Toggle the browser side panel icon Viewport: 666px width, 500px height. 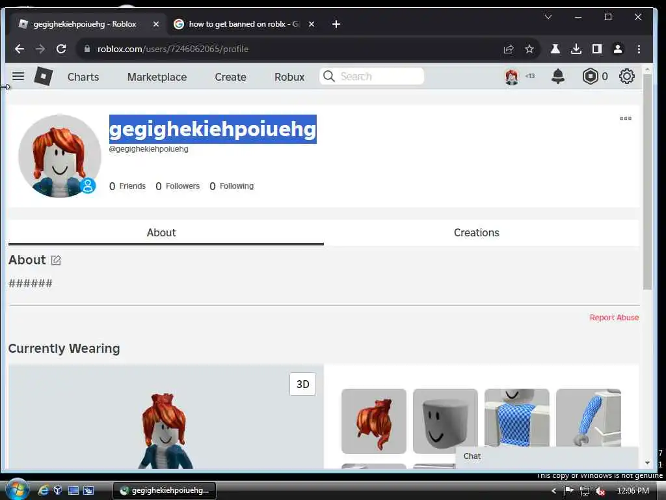point(597,49)
